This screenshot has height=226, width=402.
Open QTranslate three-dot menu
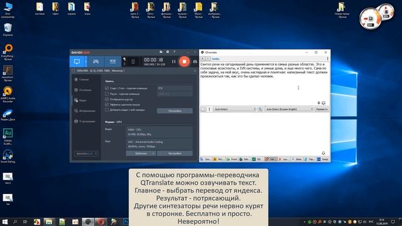coord(327,58)
